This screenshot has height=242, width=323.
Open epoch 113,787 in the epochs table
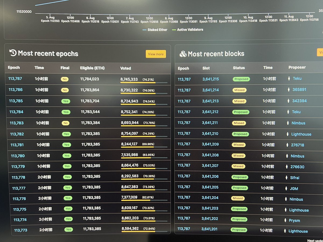[x=15, y=79]
